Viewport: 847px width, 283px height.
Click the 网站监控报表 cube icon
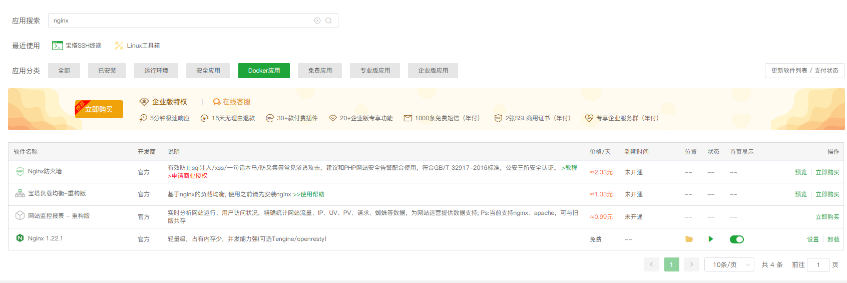pyautogui.click(x=20, y=215)
